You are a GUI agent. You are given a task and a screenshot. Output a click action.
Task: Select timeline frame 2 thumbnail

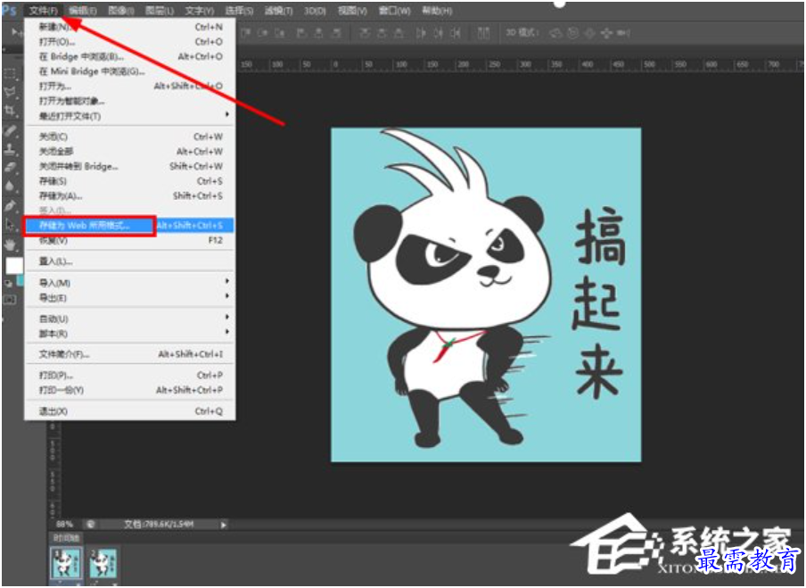(103, 564)
